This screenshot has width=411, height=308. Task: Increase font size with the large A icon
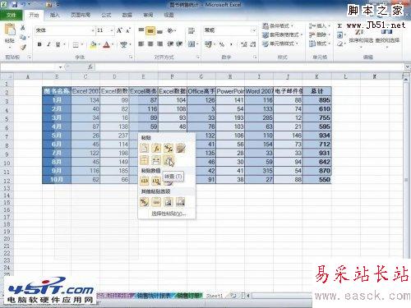coord(119,30)
